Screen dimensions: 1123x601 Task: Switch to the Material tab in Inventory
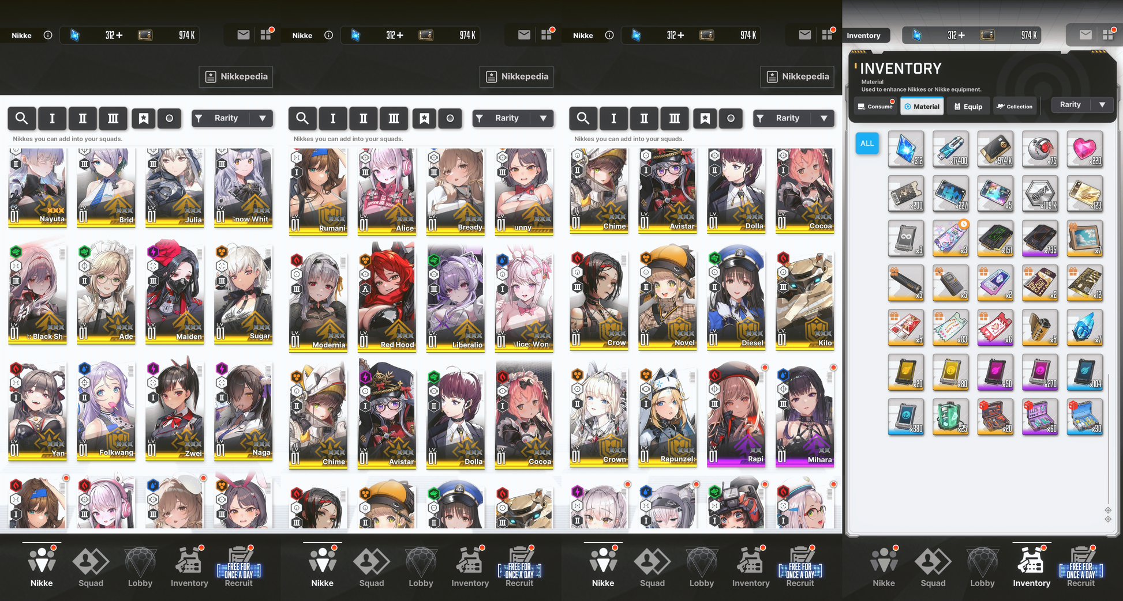[x=922, y=106]
